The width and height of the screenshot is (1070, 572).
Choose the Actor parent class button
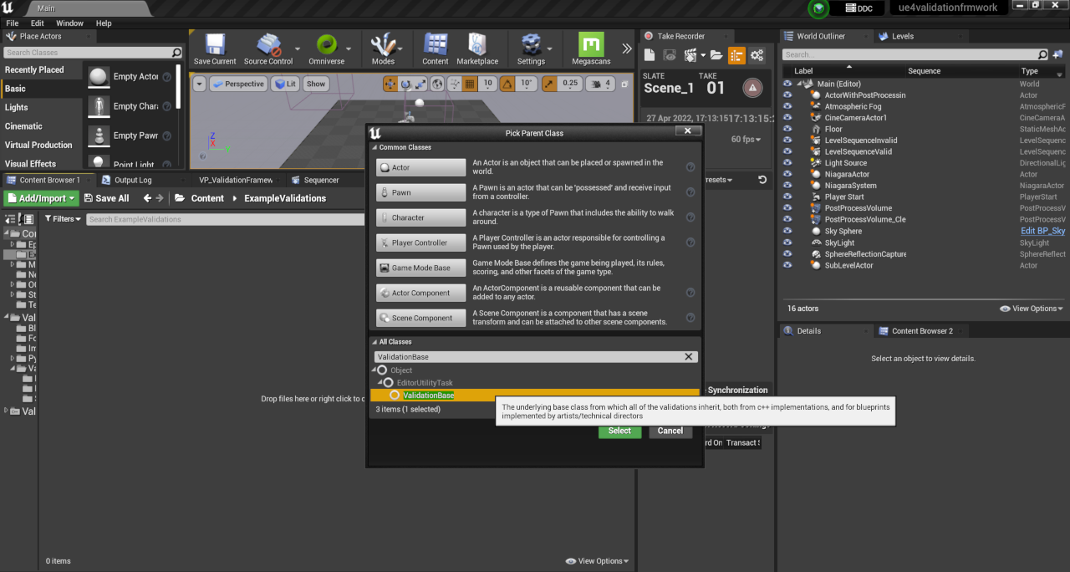click(x=420, y=167)
